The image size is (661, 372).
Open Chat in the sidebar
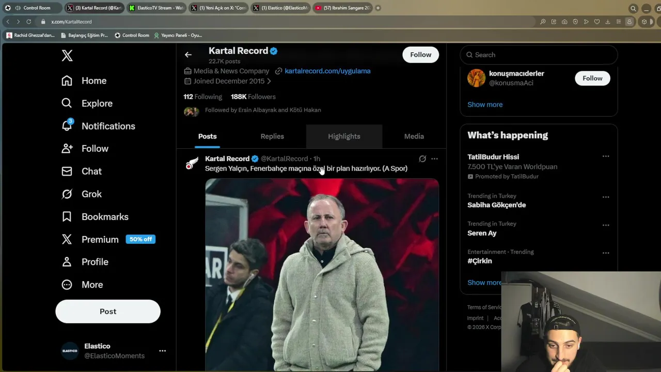[82, 172]
